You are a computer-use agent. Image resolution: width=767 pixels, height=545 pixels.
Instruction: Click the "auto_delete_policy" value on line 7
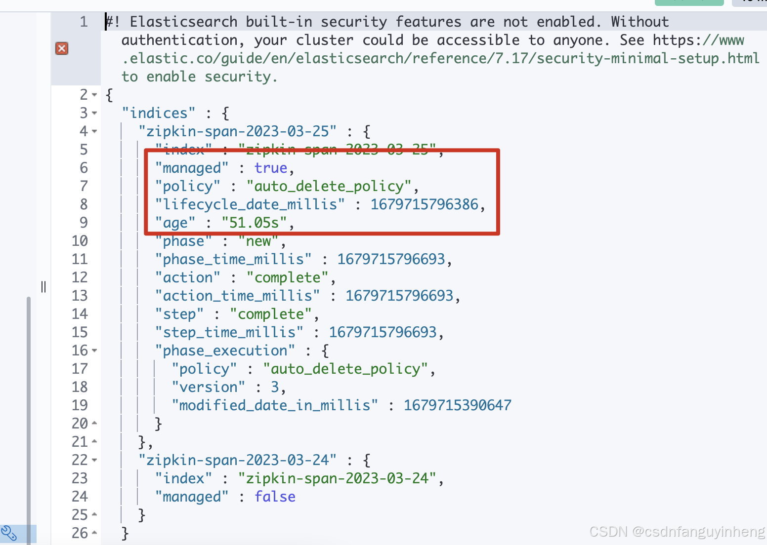(329, 186)
